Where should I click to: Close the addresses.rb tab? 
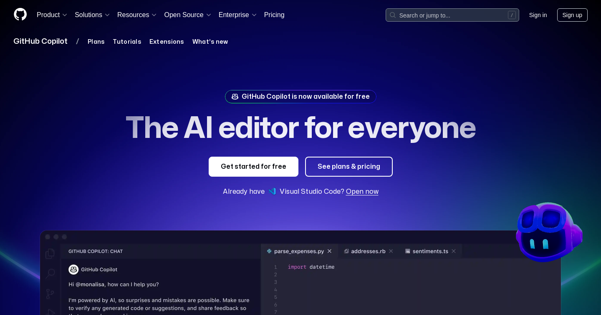pos(391,251)
